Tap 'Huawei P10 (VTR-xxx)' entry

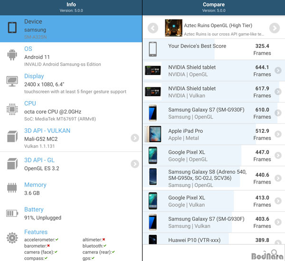pyautogui.click(x=194, y=240)
